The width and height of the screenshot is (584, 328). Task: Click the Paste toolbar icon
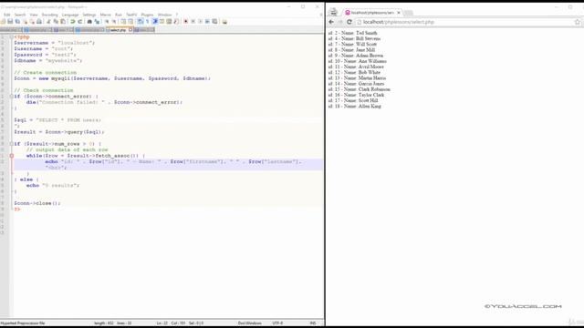click(x=63, y=22)
